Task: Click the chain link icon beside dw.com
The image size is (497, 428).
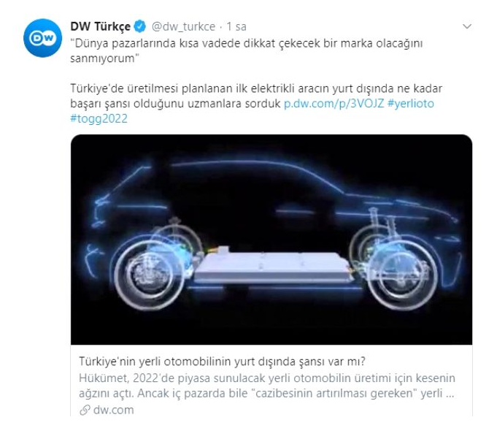Action: pyautogui.click(x=85, y=410)
